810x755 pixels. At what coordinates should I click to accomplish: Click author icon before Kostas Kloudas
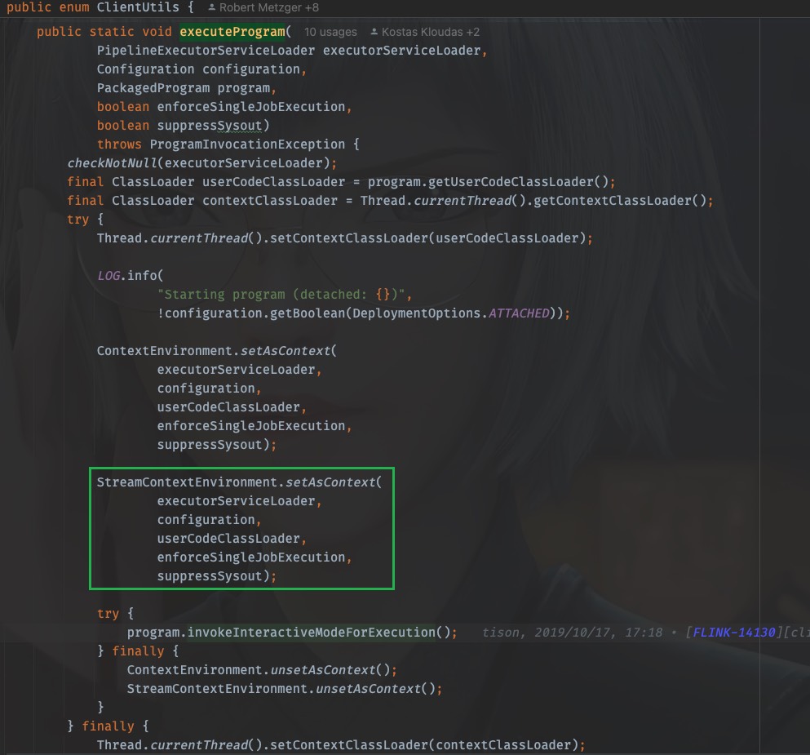point(374,32)
